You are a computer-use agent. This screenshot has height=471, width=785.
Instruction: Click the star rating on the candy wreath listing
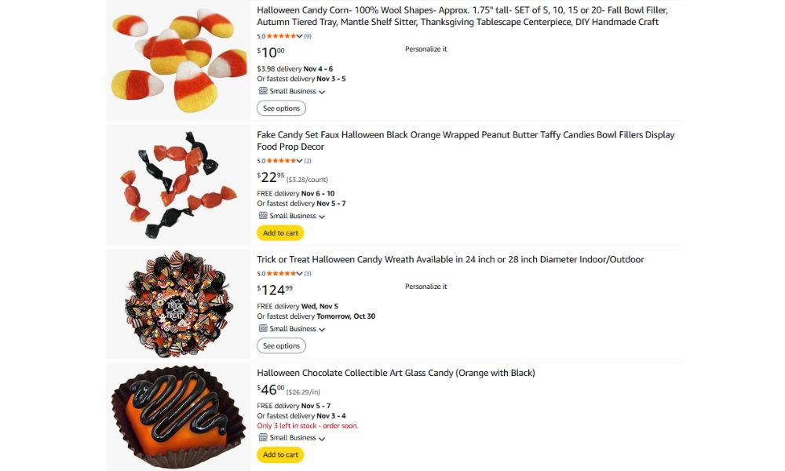[x=280, y=273]
